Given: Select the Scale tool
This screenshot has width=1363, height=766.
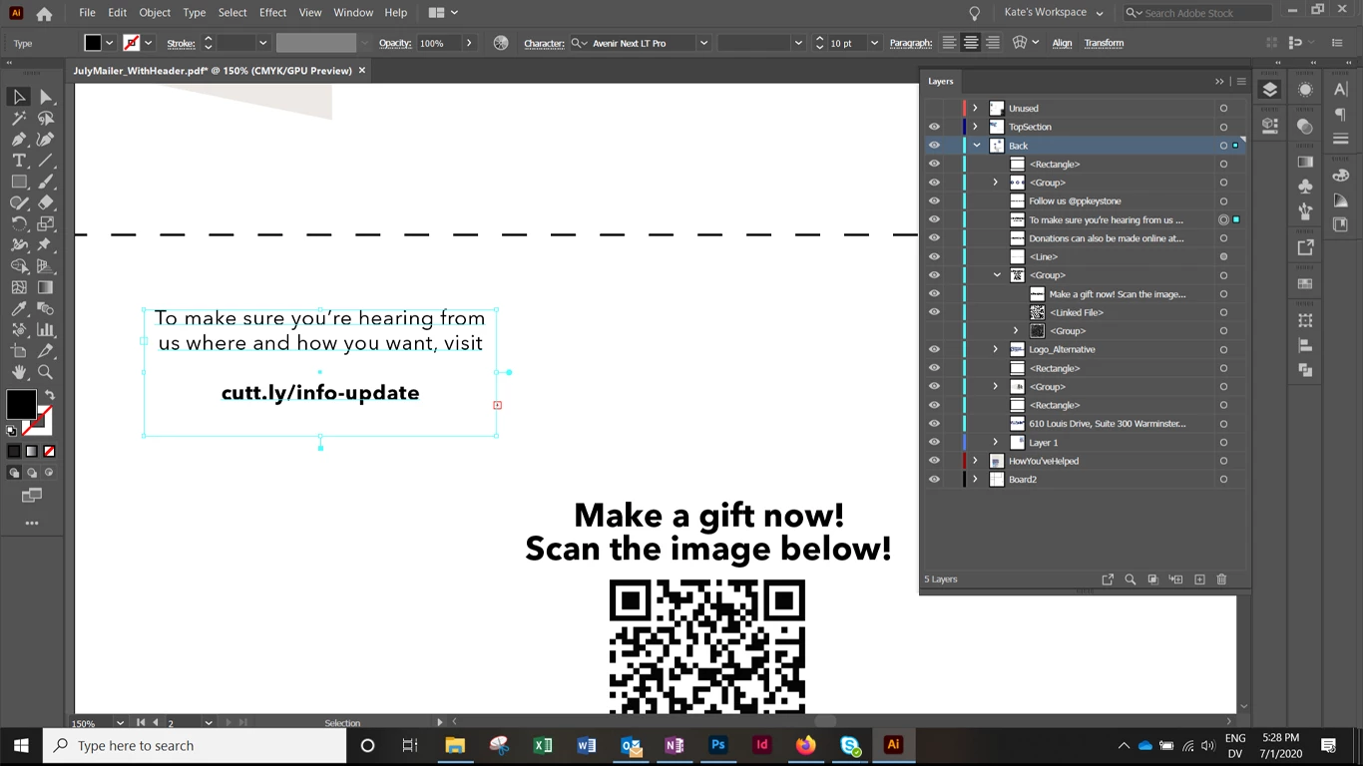Looking at the screenshot, I should tap(46, 223).
